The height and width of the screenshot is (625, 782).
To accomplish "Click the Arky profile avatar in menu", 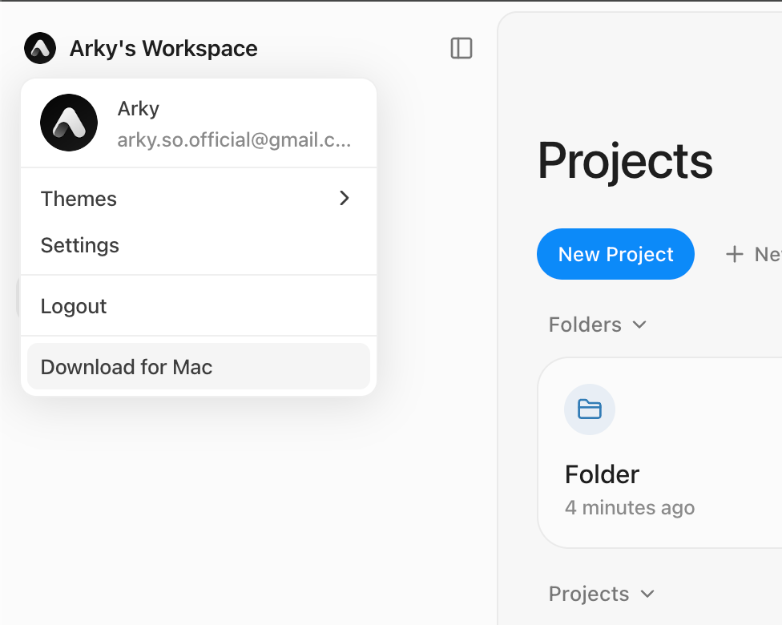I will coord(69,123).
